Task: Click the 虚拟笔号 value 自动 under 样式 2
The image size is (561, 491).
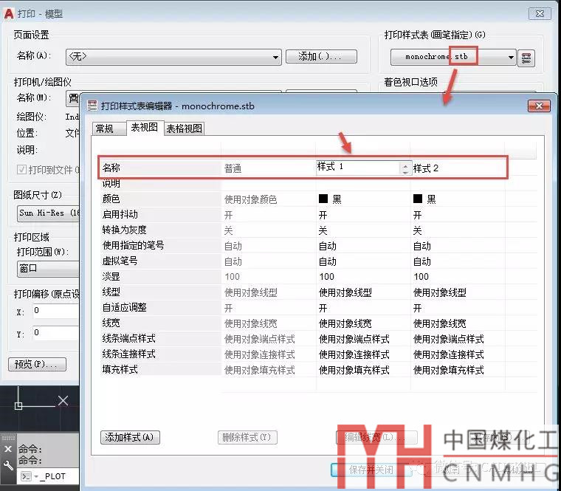Action: [x=421, y=261]
